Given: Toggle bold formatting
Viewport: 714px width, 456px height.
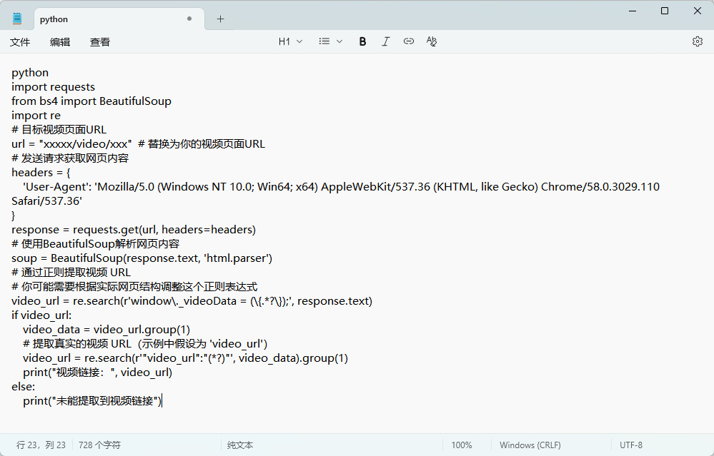Looking at the screenshot, I should 362,41.
